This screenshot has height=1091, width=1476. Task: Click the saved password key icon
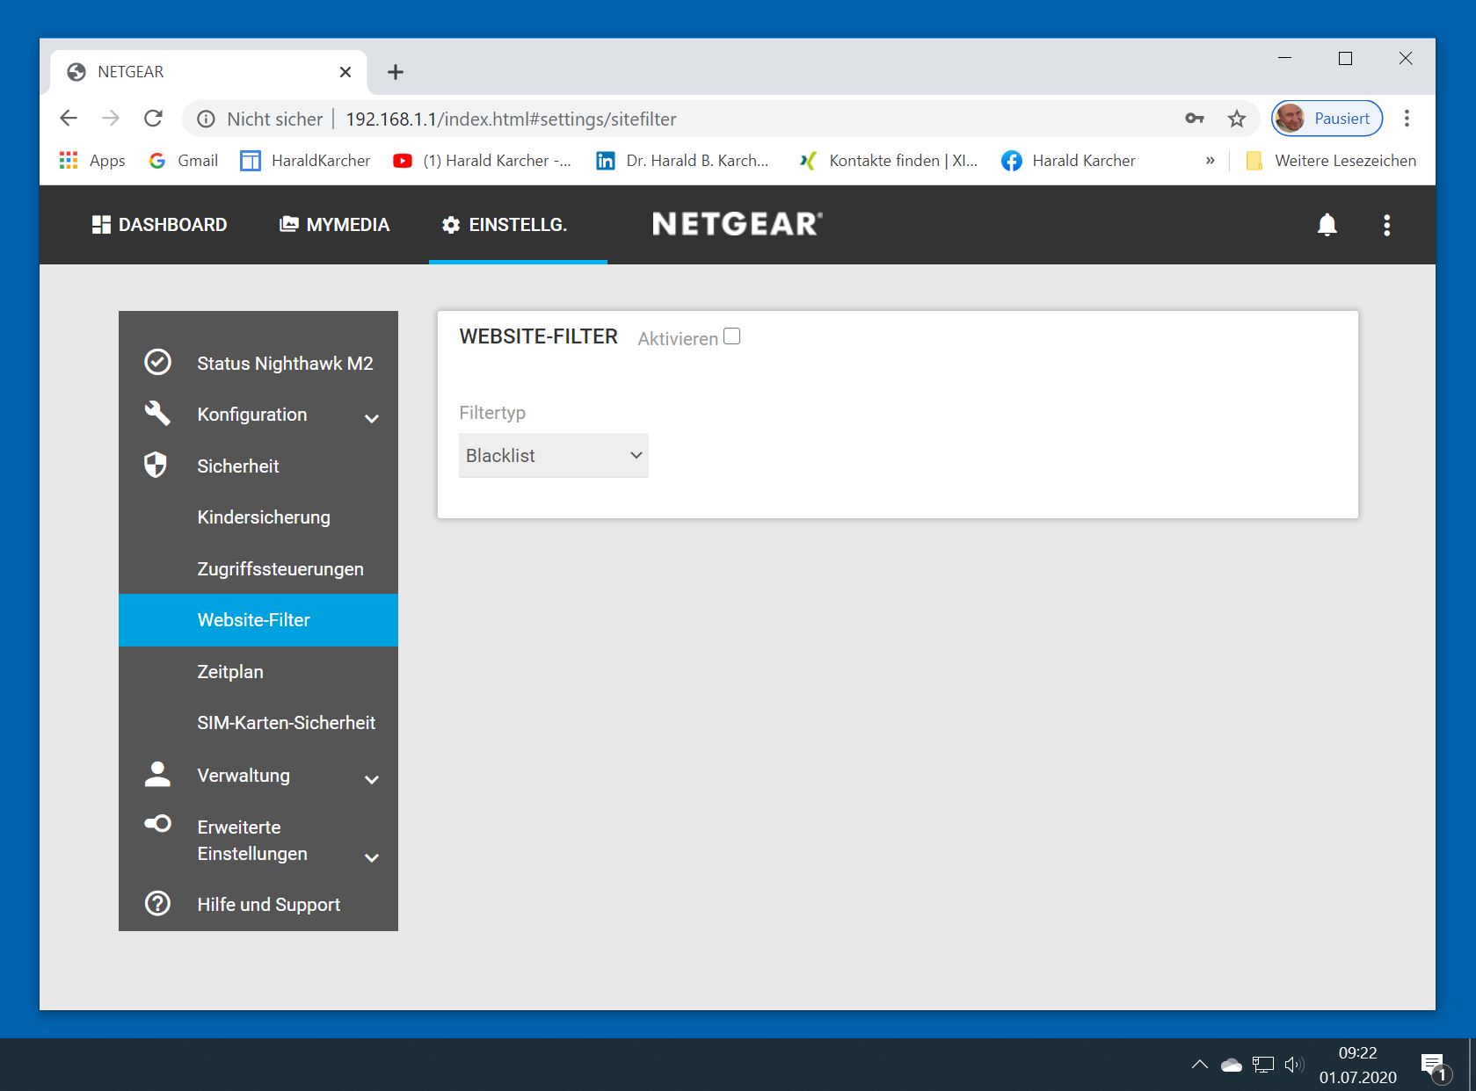(1194, 119)
